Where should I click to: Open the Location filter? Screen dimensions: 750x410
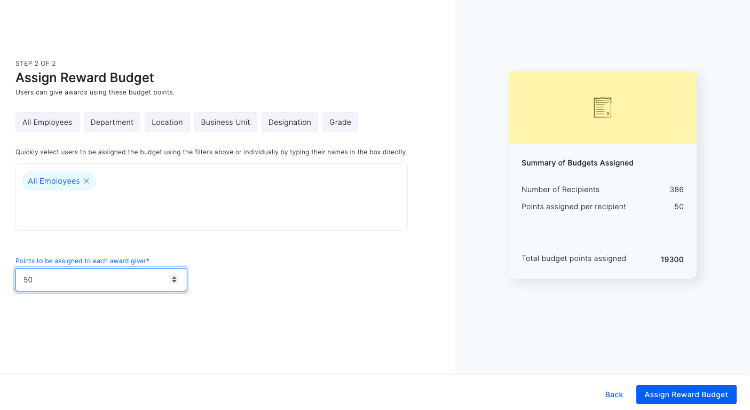tap(167, 122)
